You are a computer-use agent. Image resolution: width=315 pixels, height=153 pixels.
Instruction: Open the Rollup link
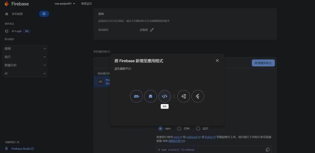coord(210,137)
